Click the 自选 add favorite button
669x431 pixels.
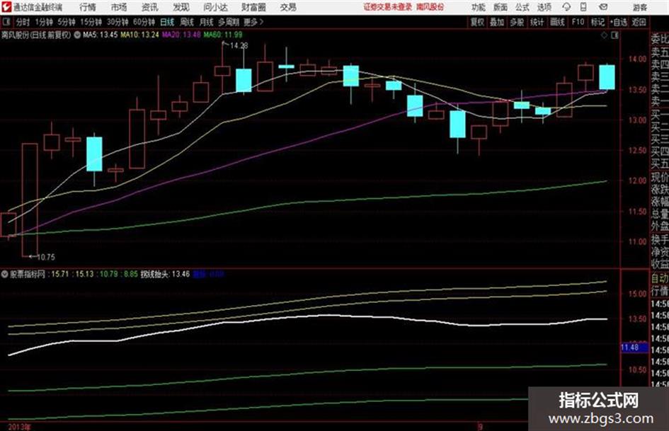tap(618, 22)
